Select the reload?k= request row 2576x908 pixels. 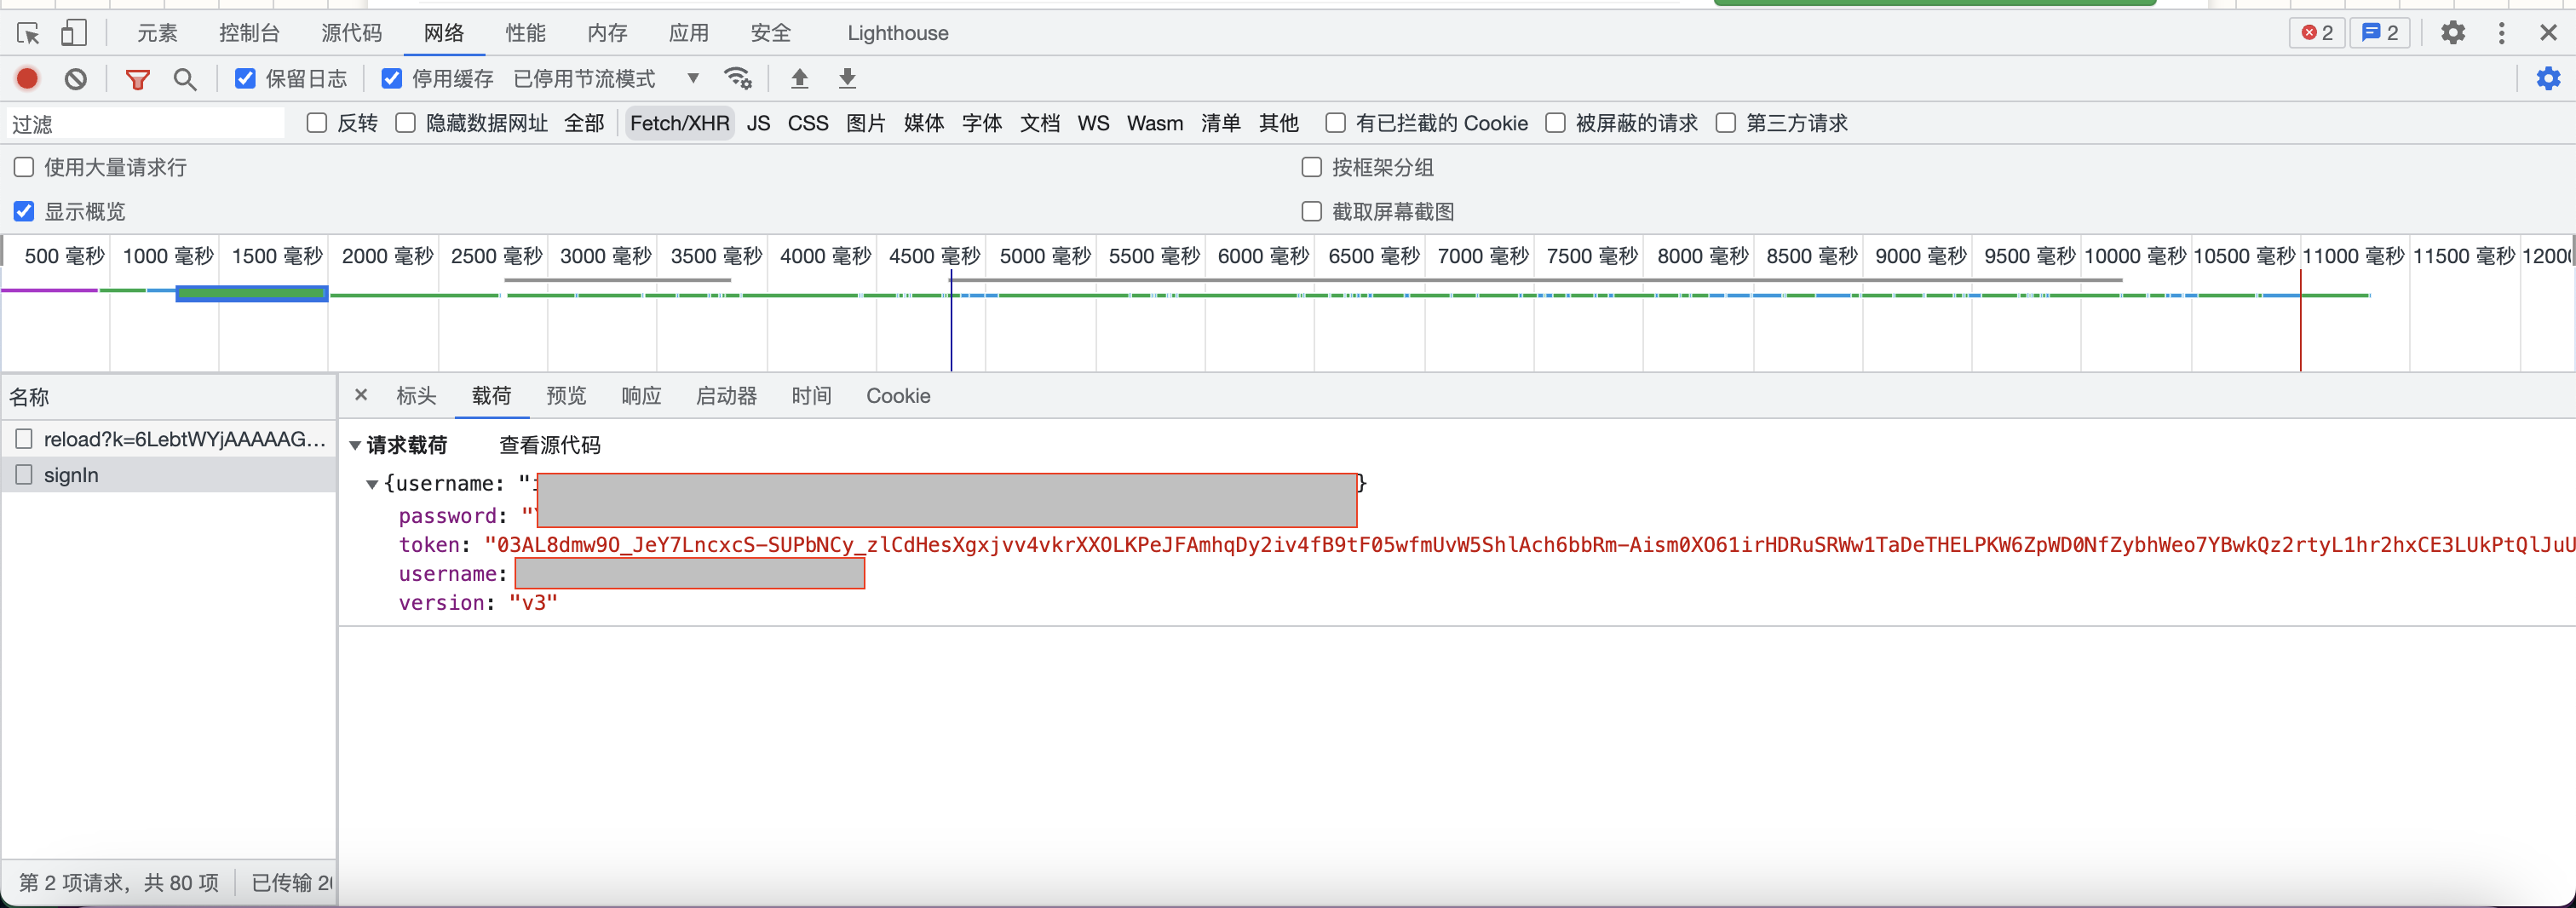coord(169,439)
